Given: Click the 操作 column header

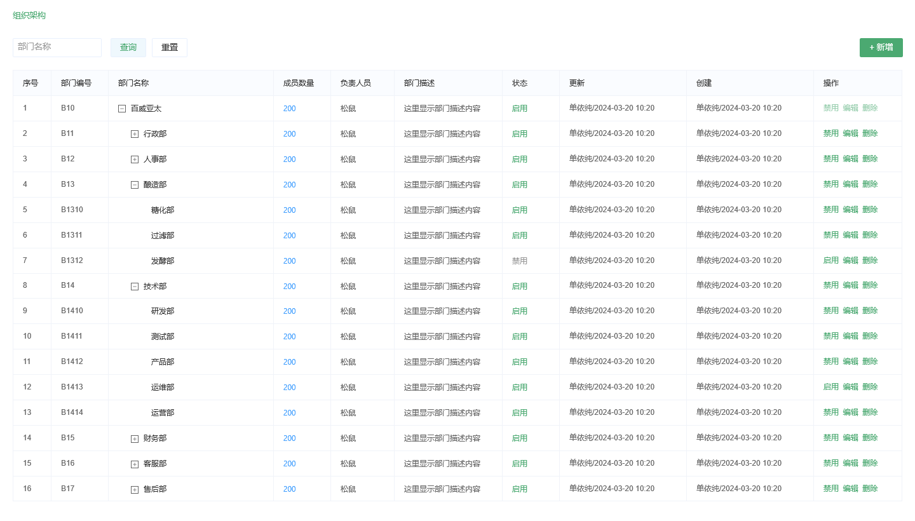Looking at the screenshot, I should coord(831,83).
